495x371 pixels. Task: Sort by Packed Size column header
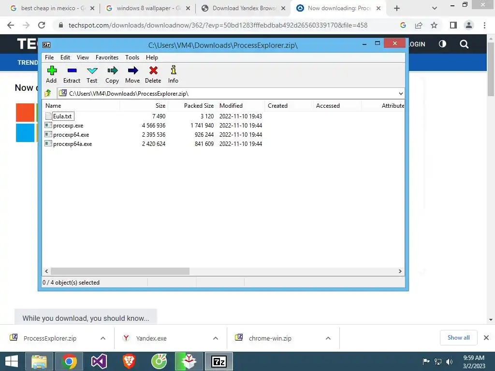[x=192, y=106]
